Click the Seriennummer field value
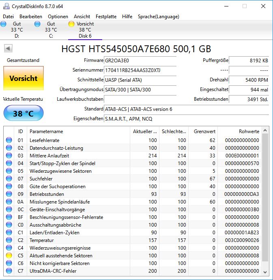The image size is (273, 280). [x=140, y=70]
